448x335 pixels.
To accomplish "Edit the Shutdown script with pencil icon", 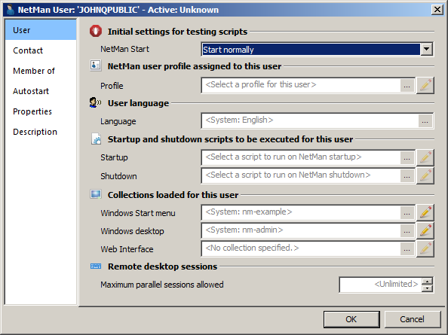I will tap(425, 175).
